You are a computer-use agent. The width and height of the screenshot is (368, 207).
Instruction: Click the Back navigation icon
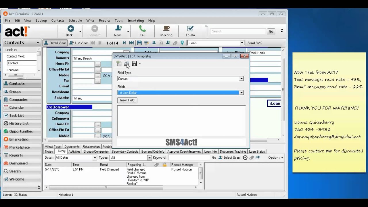(70, 29)
